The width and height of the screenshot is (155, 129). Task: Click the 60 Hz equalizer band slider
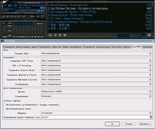[14, 31]
